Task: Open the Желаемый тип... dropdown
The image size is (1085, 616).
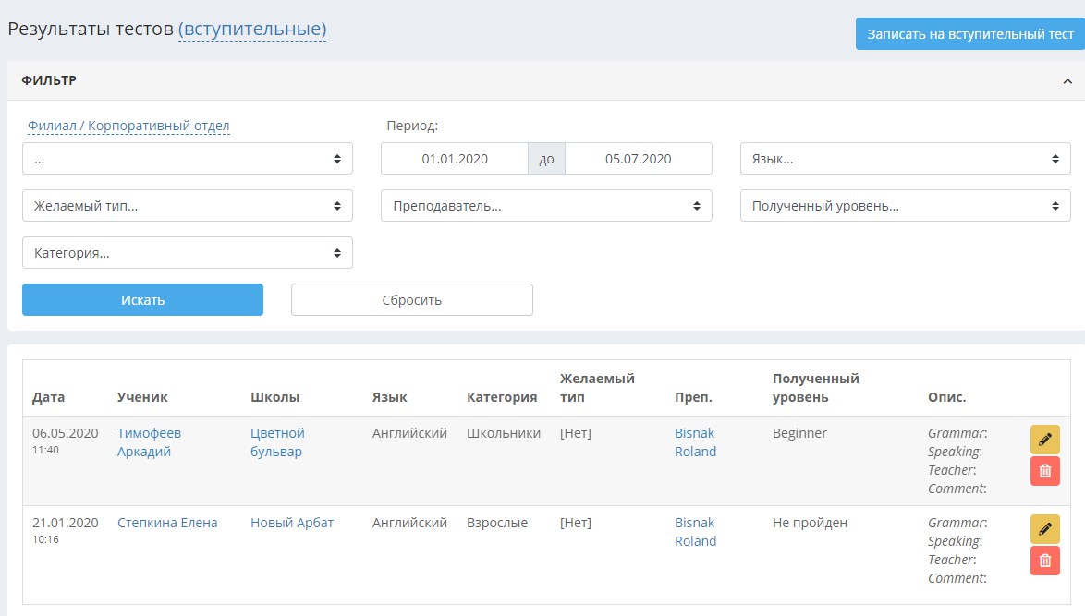Action: (188, 205)
